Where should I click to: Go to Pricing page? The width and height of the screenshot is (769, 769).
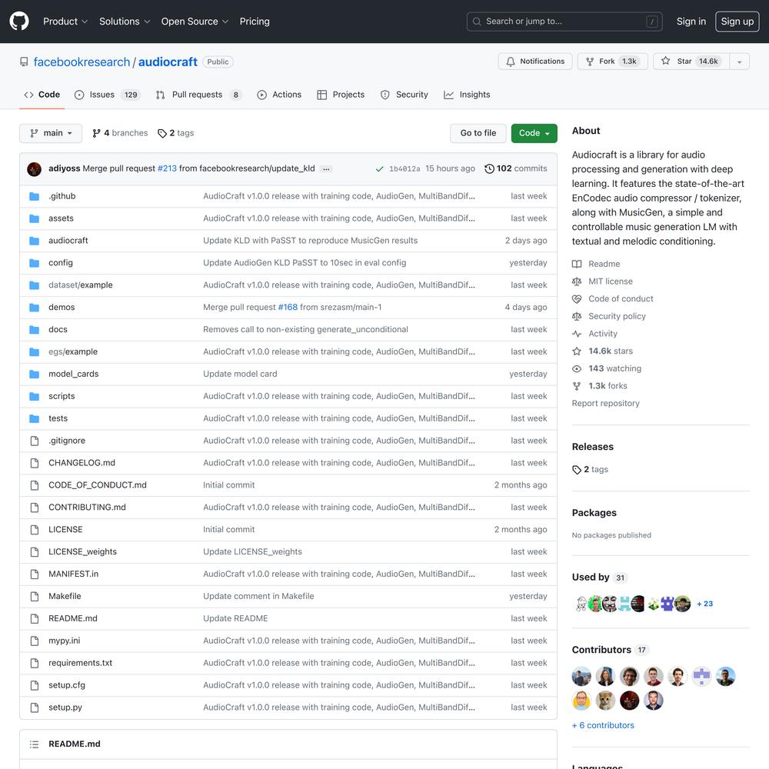tap(255, 22)
